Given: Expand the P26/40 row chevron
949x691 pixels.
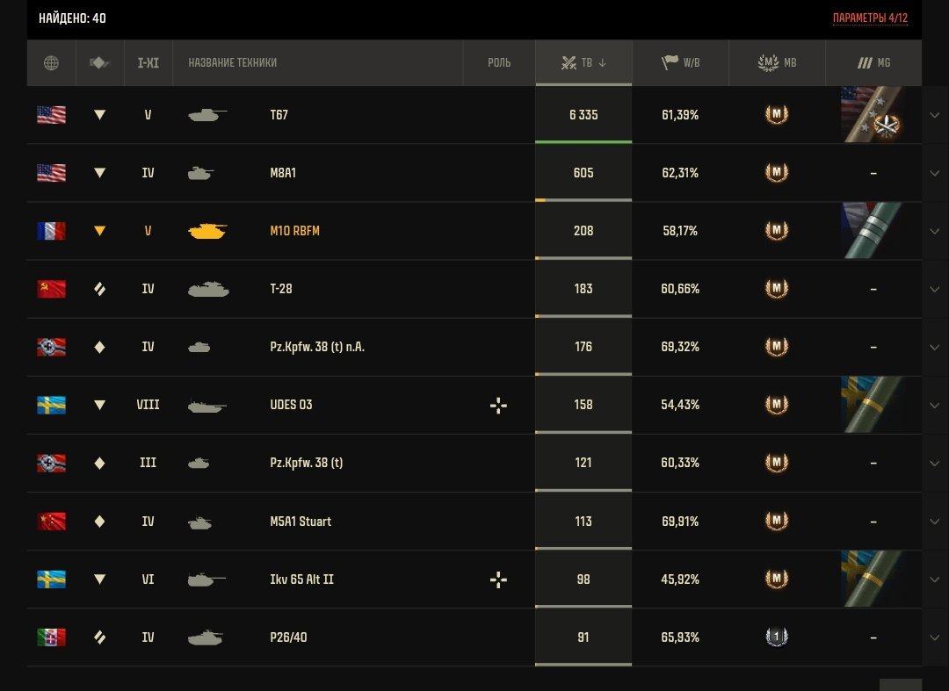Looking at the screenshot, I should 934,637.
